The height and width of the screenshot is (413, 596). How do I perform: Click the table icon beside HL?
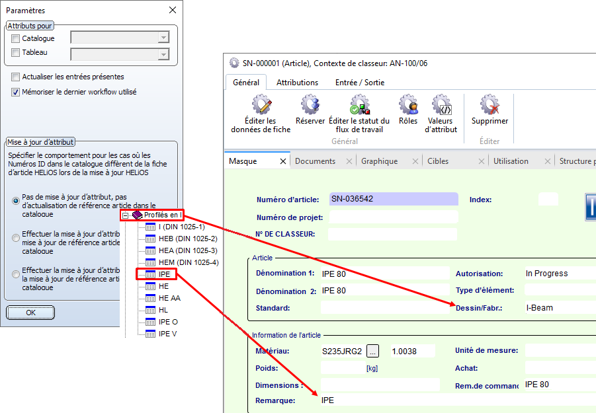tap(151, 310)
